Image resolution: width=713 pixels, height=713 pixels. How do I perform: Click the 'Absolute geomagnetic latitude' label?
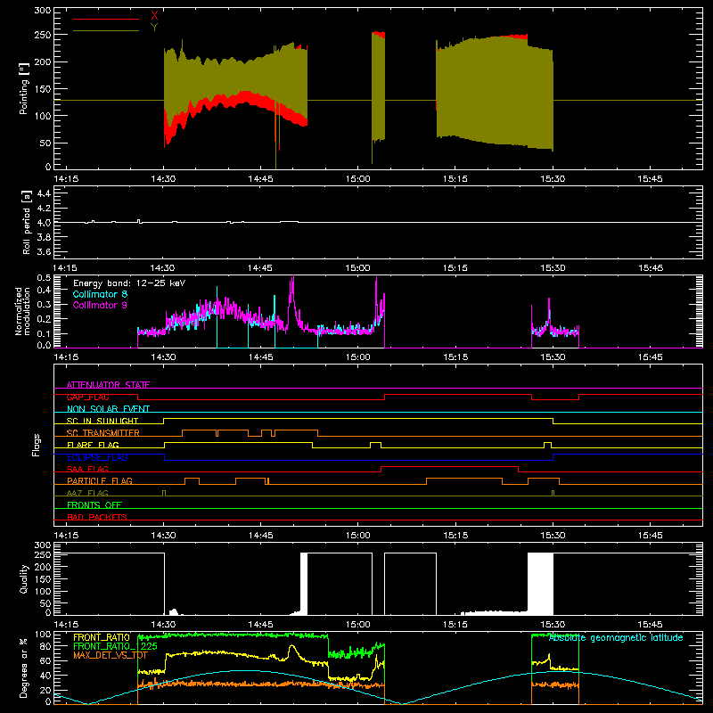tap(616, 638)
